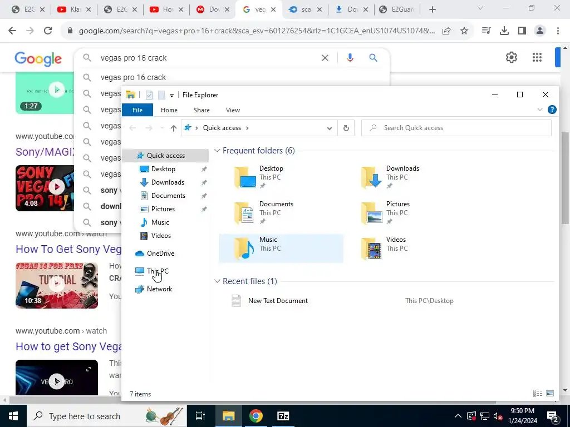Click the Up one level arrow

coord(174,128)
